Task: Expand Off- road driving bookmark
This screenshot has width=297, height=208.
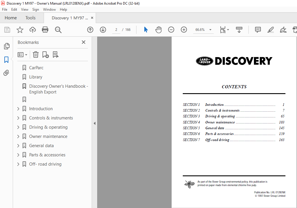Action: 18,164
